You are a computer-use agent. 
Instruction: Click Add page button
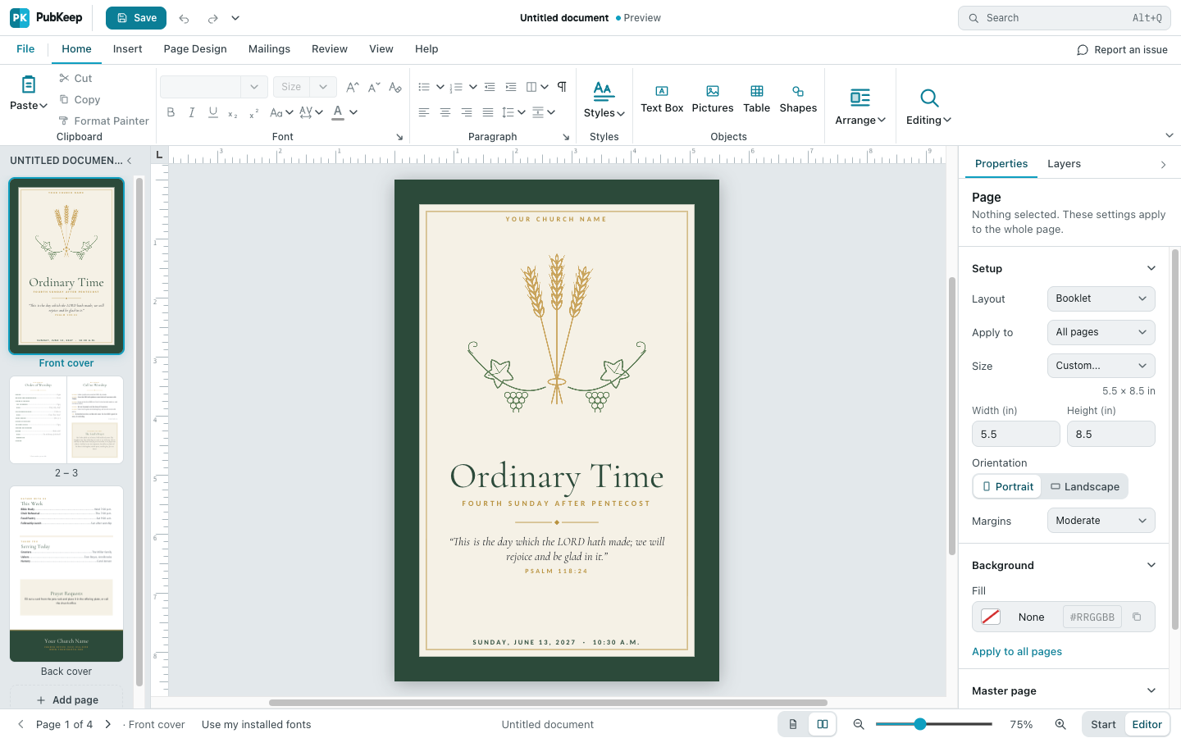[x=66, y=699]
